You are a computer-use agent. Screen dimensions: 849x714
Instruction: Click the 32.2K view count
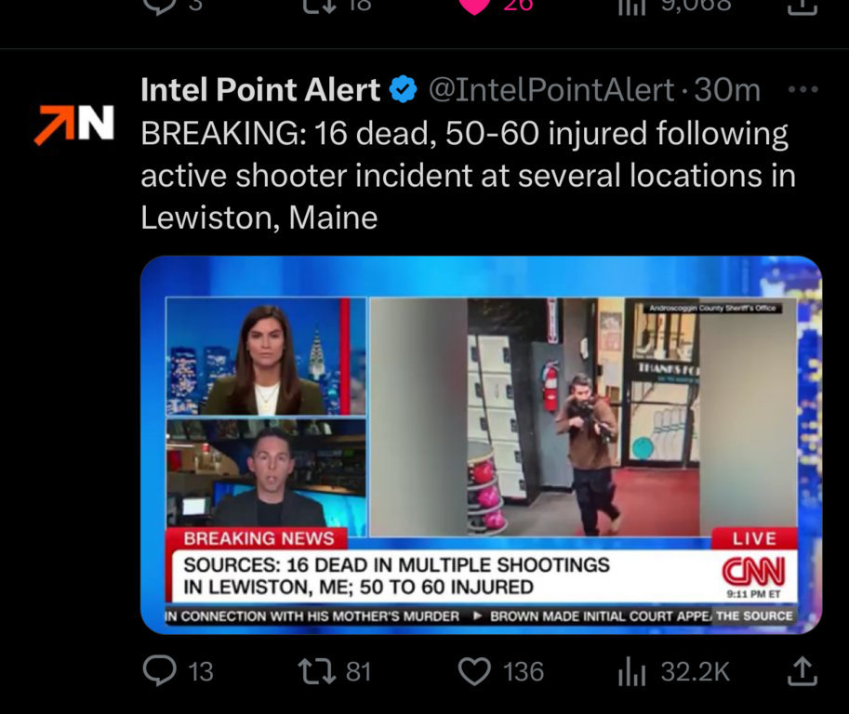click(x=696, y=672)
